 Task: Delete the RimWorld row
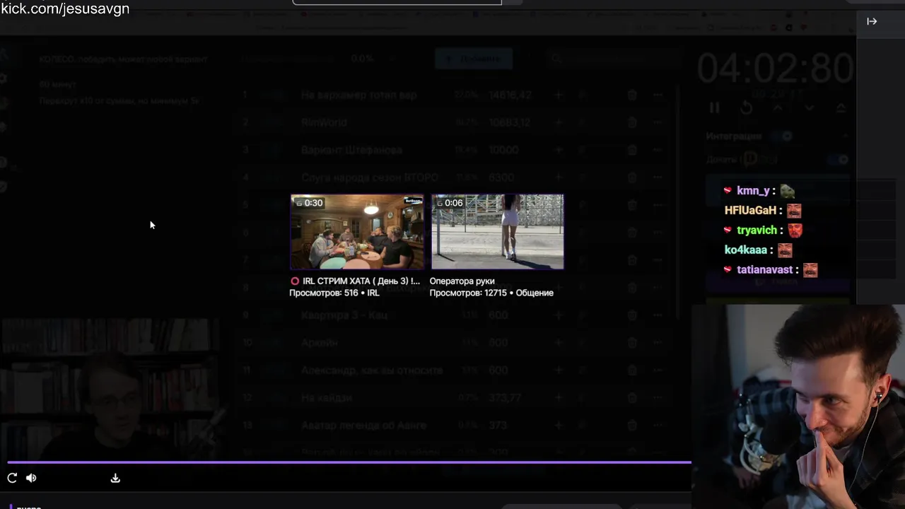632,122
